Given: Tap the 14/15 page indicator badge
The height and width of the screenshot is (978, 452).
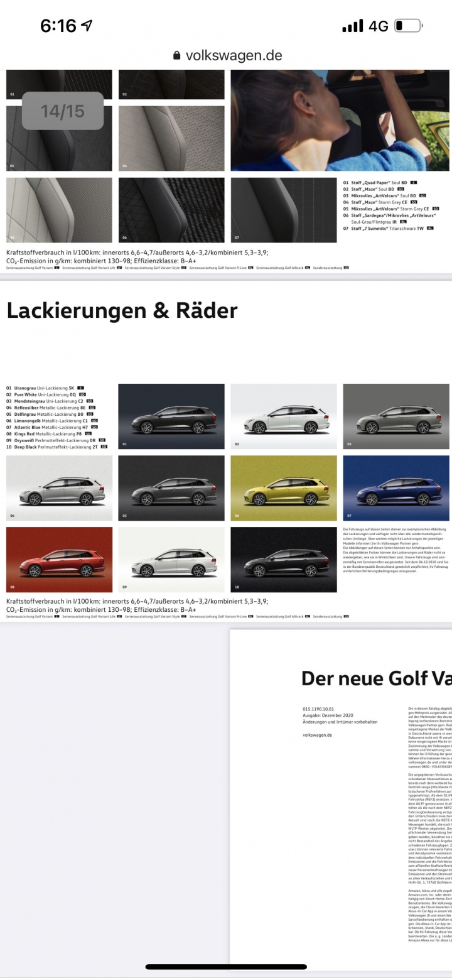Looking at the screenshot, I should coord(63,111).
